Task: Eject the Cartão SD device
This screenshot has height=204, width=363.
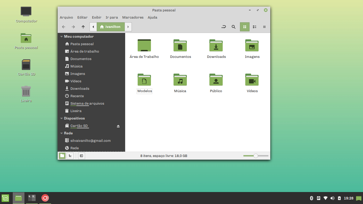Action: (118, 126)
